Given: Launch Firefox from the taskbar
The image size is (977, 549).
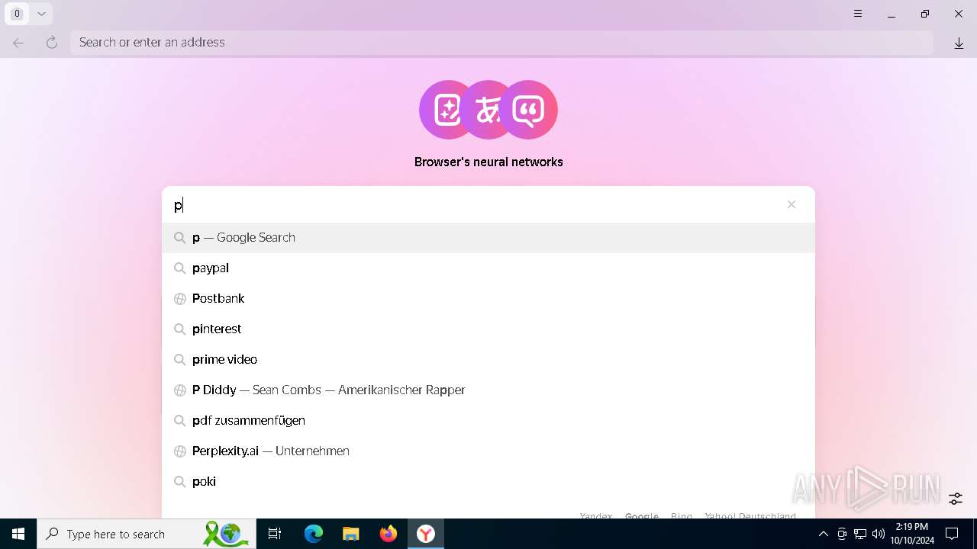Looking at the screenshot, I should coord(389,534).
